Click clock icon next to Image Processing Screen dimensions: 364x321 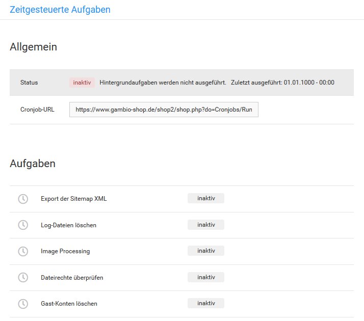(x=23, y=251)
